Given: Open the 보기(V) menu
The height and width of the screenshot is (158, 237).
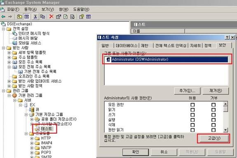Looking at the screenshot, I should point(48,9).
